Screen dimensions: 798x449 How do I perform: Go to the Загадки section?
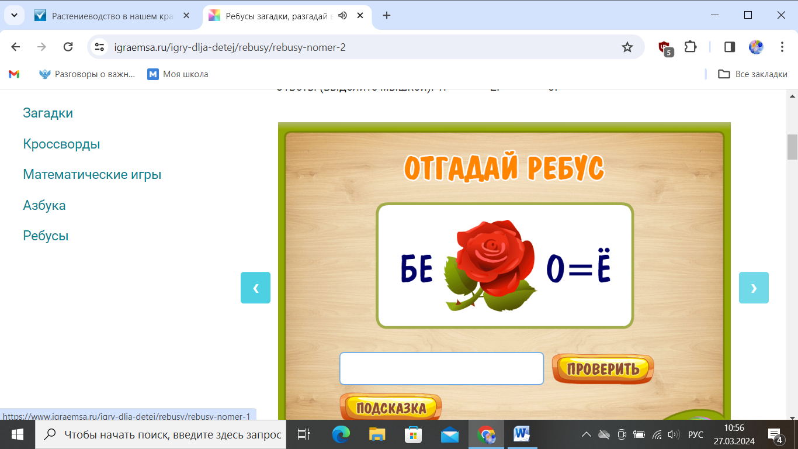click(x=48, y=113)
